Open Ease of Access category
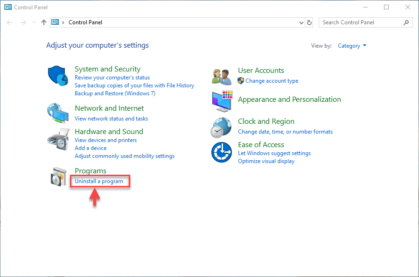 coord(261,145)
